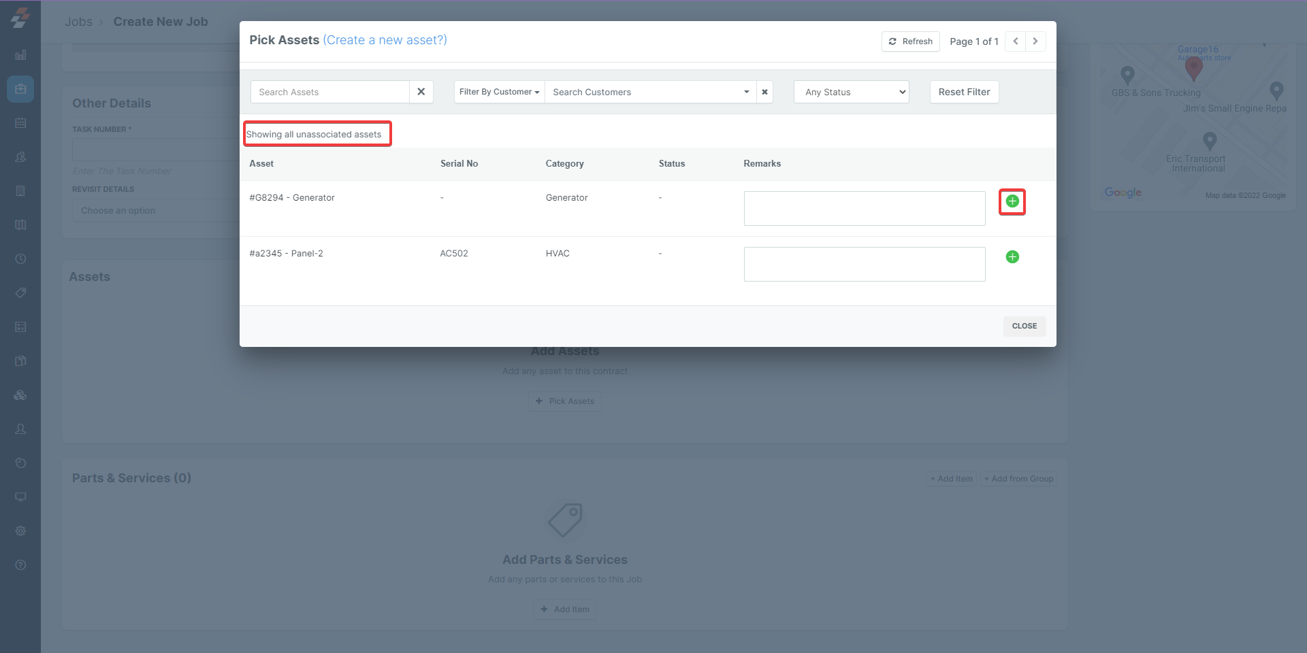
Task: Click the app logo at top of sidebar
Action: click(x=20, y=18)
